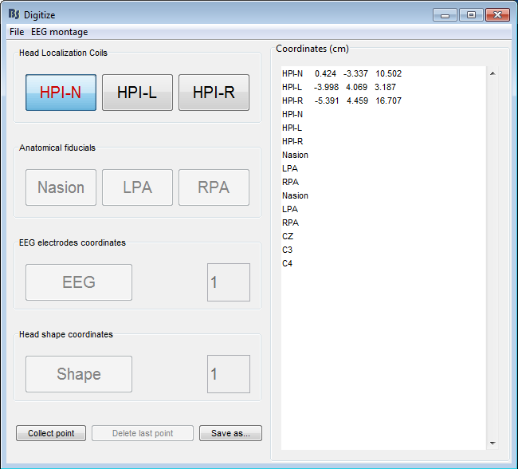The image size is (518, 469).
Task: Click the Digitize app icon in title bar
Action: pyautogui.click(x=14, y=14)
